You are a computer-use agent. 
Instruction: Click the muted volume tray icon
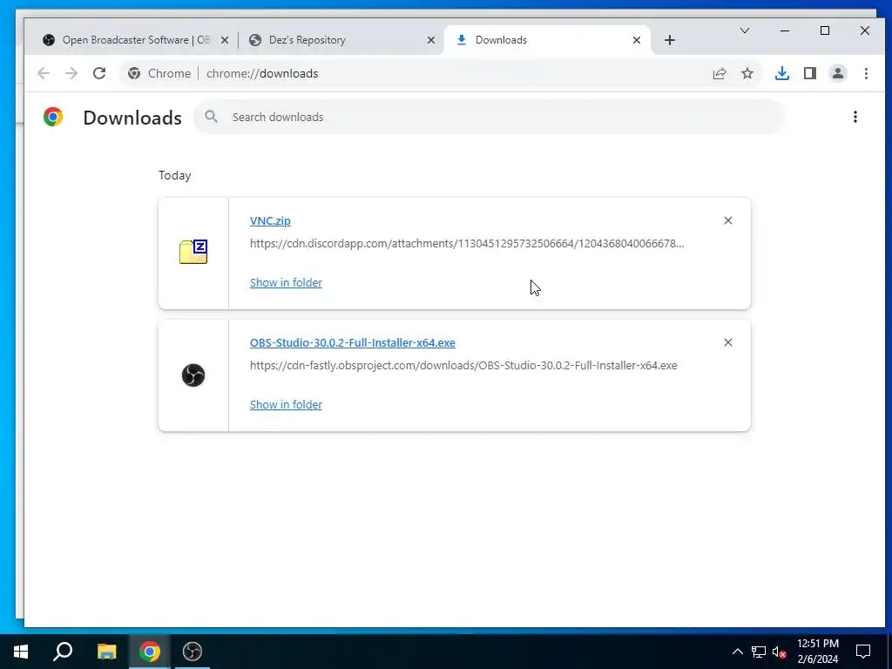[779, 652]
